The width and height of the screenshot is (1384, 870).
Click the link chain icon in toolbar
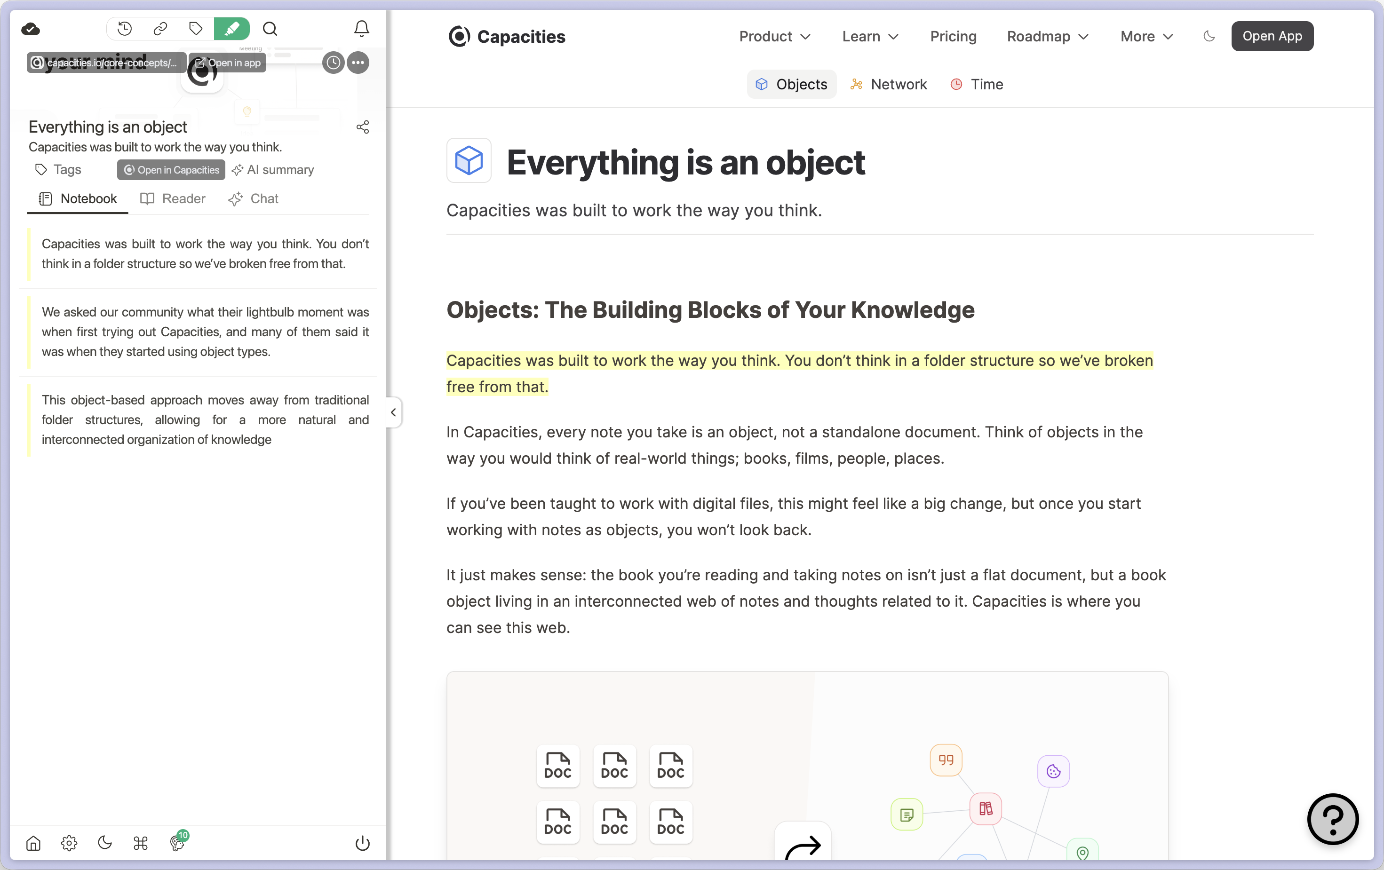coord(160,29)
